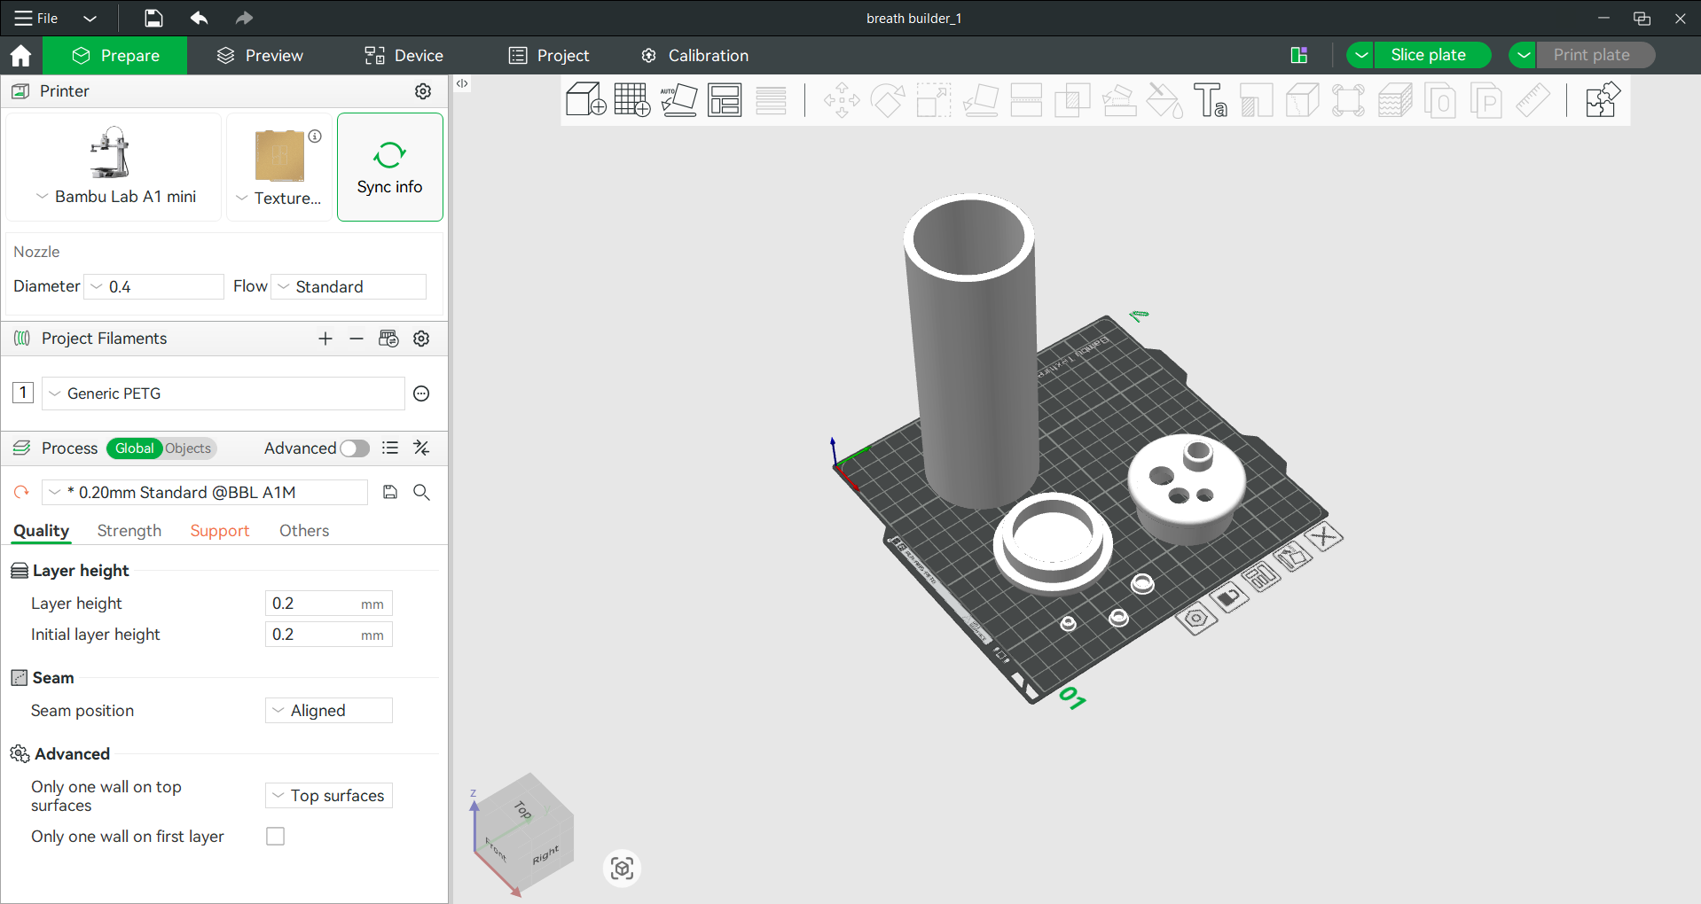
Task: Select the Scale tool
Action: (934, 100)
